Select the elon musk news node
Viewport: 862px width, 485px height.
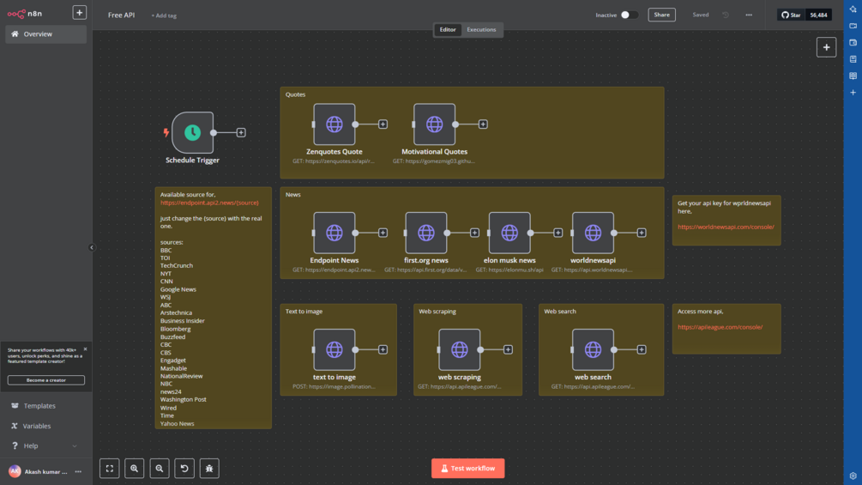tap(509, 233)
